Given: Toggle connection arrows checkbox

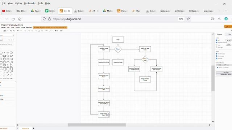Looking at the screenshot, I should pyautogui.click(x=217, y=54).
